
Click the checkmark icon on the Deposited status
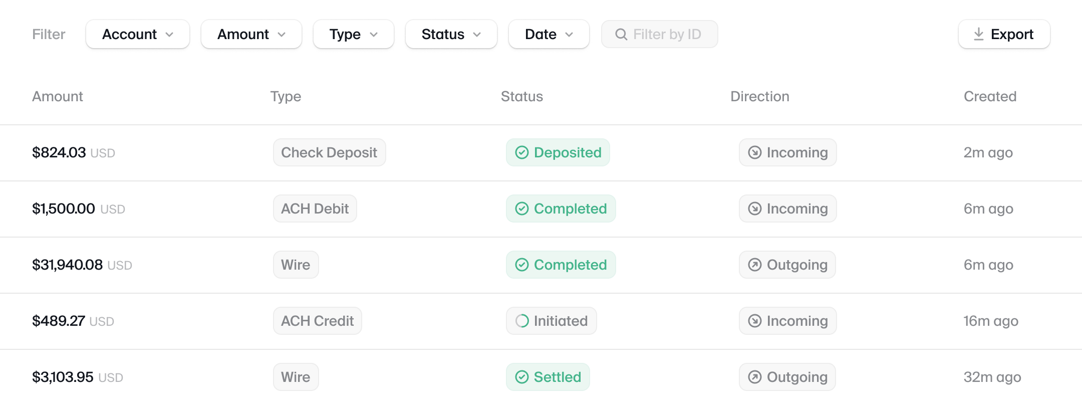[x=522, y=152]
